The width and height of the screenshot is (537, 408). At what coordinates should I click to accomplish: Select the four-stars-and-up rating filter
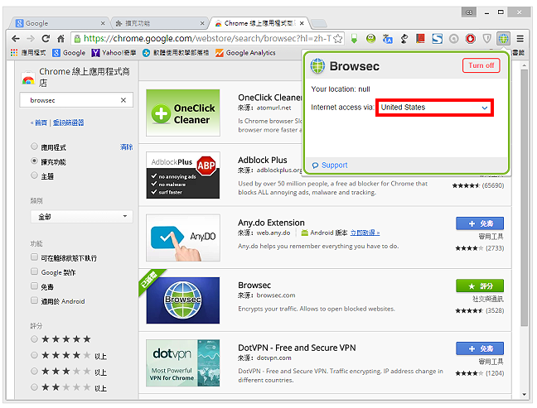pyautogui.click(x=34, y=355)
